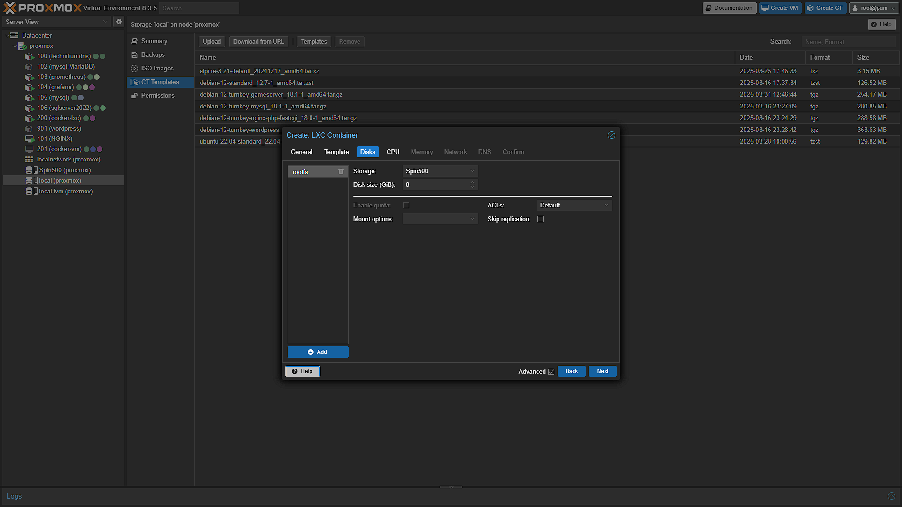Toggle the Advanced checkbox
902x507 pixels.
coord(551,372)
